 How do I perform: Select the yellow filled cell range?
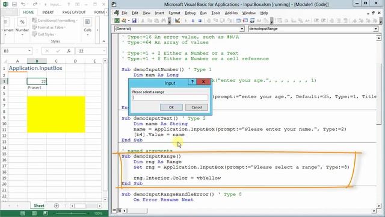point(56,115)
